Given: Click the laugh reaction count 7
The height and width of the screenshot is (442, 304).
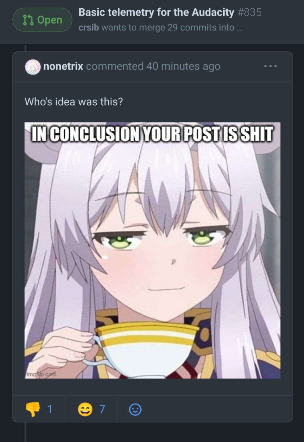Looking at the screenshot, I should (x=102, y=410).
